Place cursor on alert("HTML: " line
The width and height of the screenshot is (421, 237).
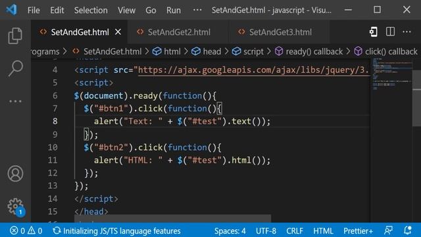pos(182,160)
